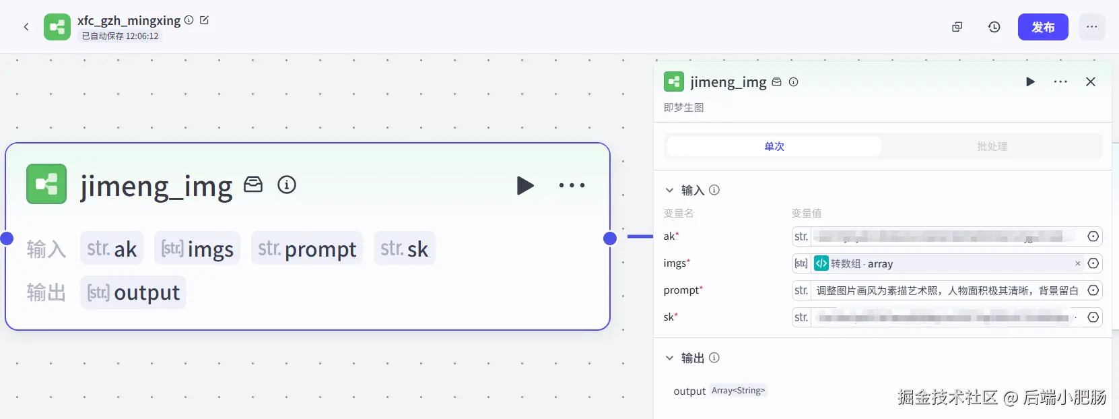Show info for 输出 section
Screen dimensions: 1119x419
click(714, 358)
